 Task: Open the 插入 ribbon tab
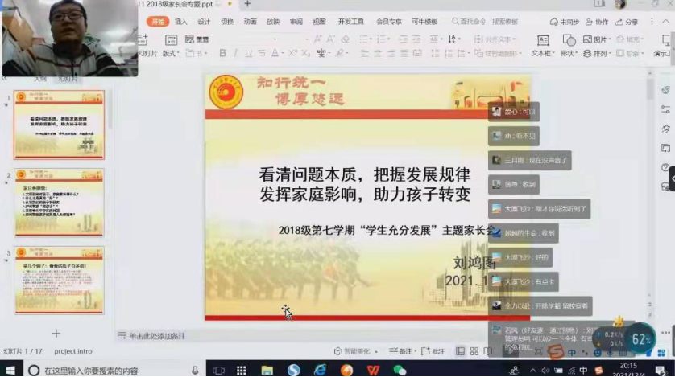(x=181, y=22)
